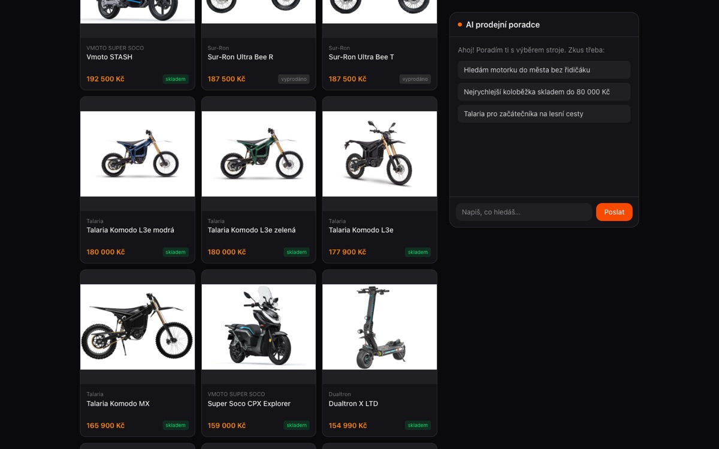
Task: View black Talaria Komodo L3e bike image
Action: [379, 154]
